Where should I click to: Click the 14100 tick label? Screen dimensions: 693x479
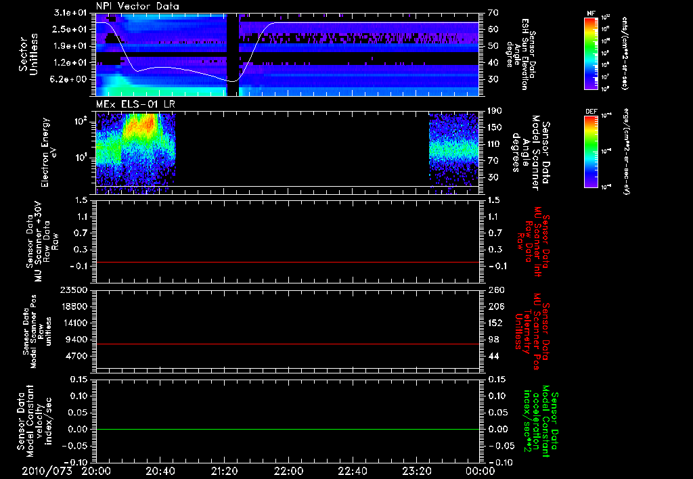(74, 323)
